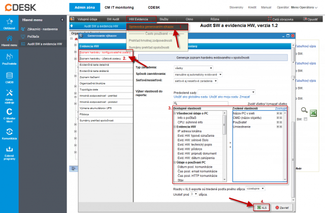Screen dimensions: 325x213
Task: Toggle the SW checkbox on right
Action: pos(305,119)
